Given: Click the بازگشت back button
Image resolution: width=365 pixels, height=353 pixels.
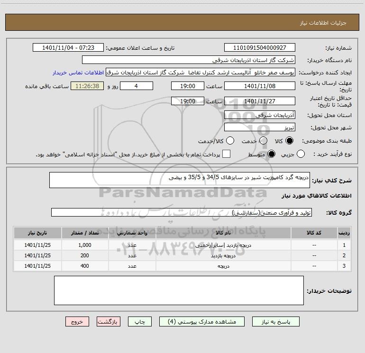Looking at the screenshot, I should [109, 322].
